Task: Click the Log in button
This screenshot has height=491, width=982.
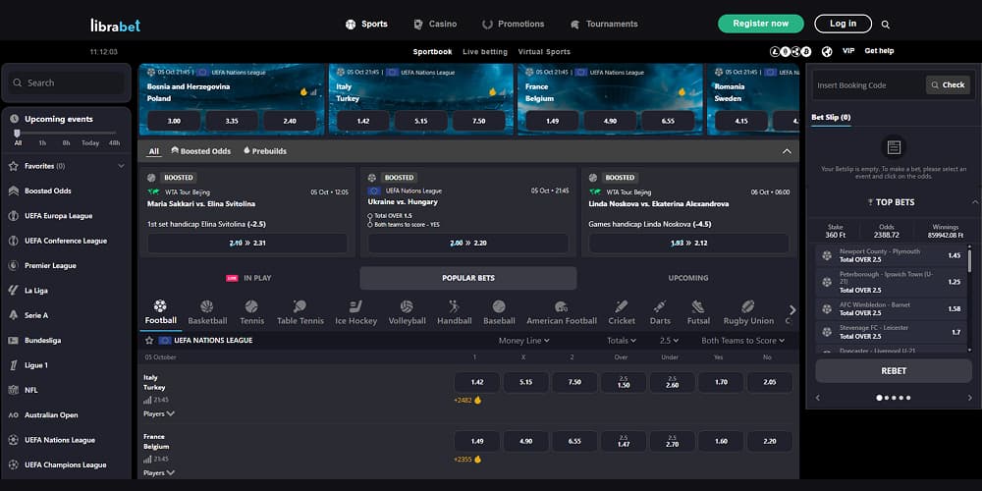Action: click(843, 24)
